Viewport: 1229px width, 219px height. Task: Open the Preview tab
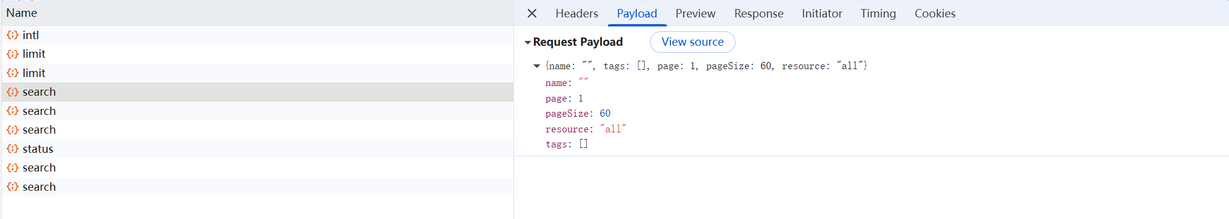pos(695,13)
